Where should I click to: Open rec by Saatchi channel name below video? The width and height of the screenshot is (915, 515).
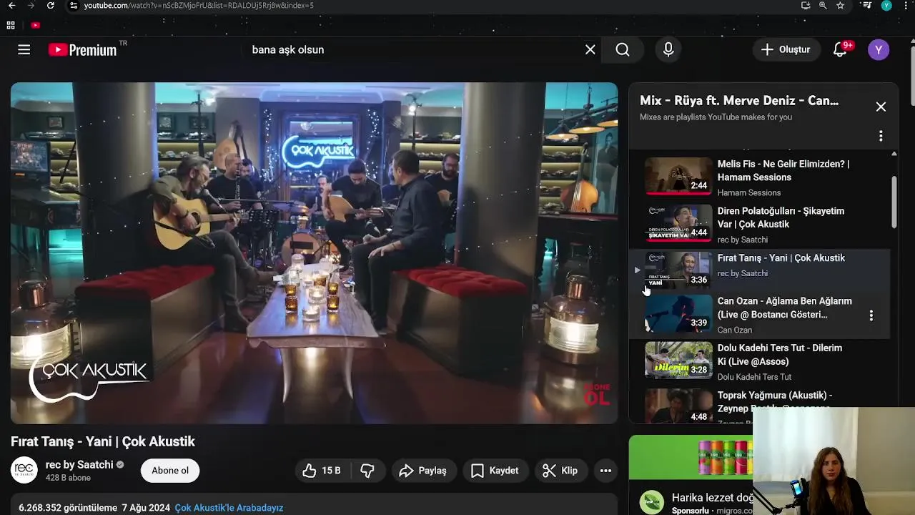pyautogui.click(x=79, y=465)
